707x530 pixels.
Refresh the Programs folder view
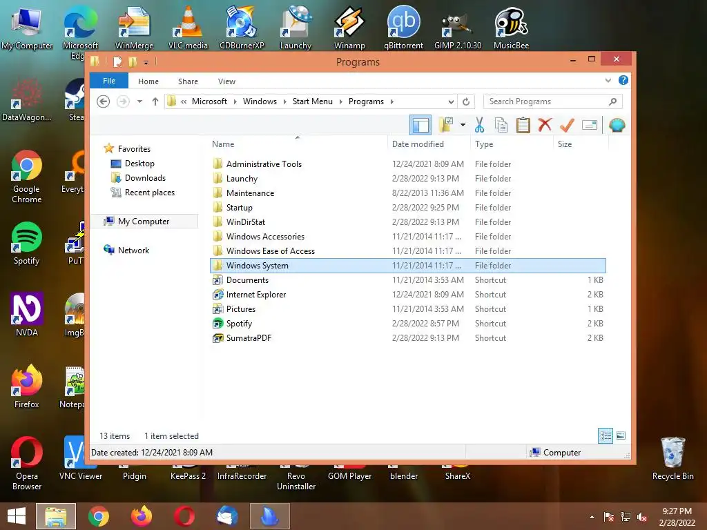click(x=466, y=102)
